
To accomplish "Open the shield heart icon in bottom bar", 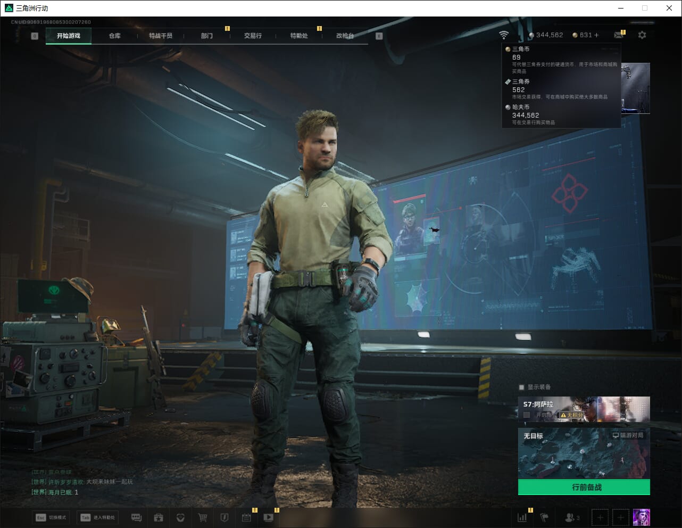I will tap(180, 517).
